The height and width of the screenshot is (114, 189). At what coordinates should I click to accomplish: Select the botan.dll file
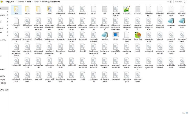click(x=82, y=10)
